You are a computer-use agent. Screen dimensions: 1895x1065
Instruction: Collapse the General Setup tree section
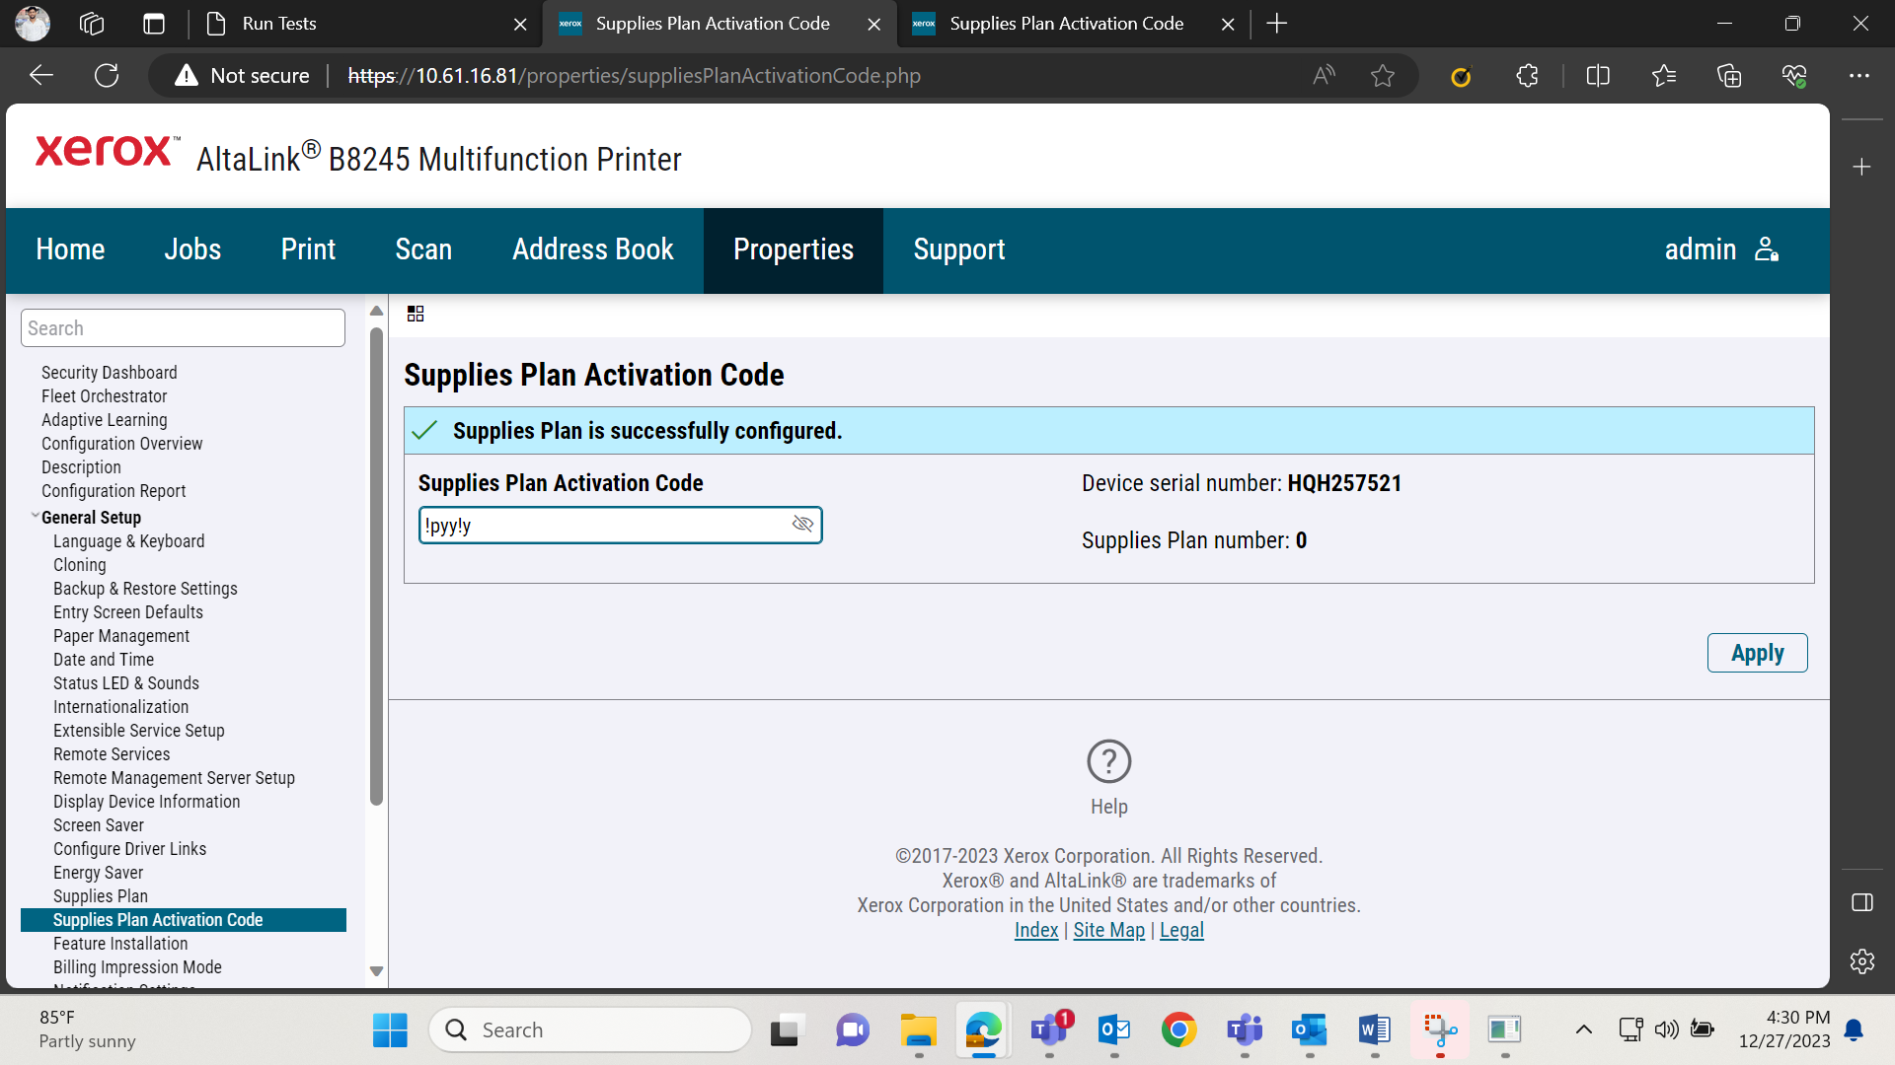tap(36, 516)
